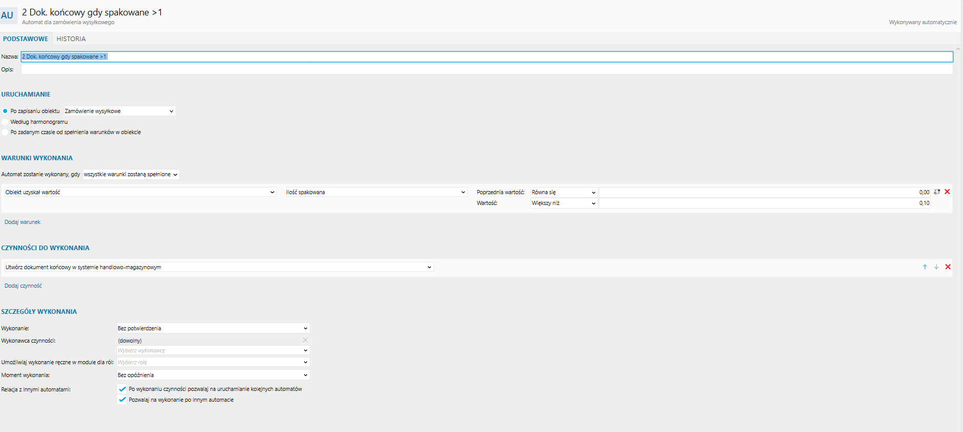Click the 'Dodaj warunek' link

click(23, 222)
